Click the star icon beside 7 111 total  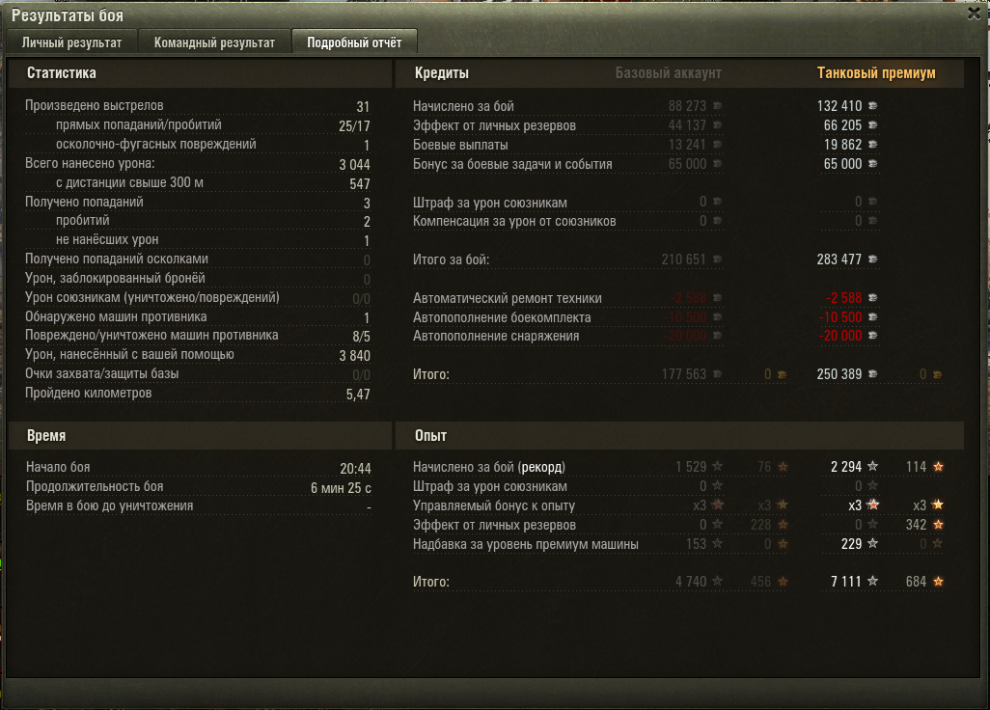872,582
